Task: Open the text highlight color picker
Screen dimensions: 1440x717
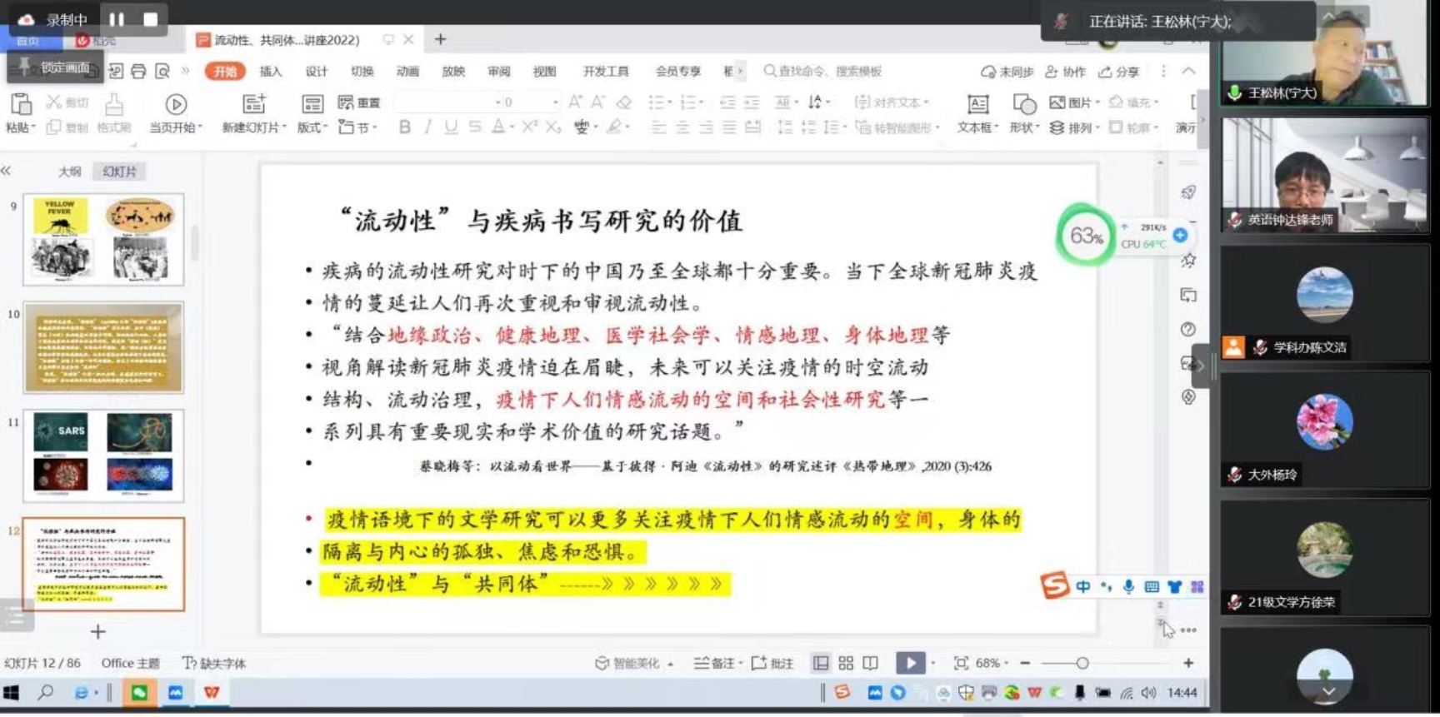Action: tap(617, 127)
